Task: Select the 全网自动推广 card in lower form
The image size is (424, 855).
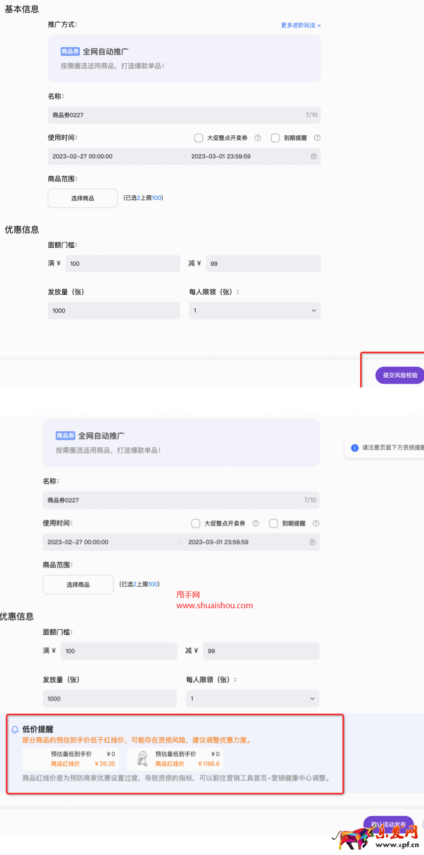Action: point(181,442)
